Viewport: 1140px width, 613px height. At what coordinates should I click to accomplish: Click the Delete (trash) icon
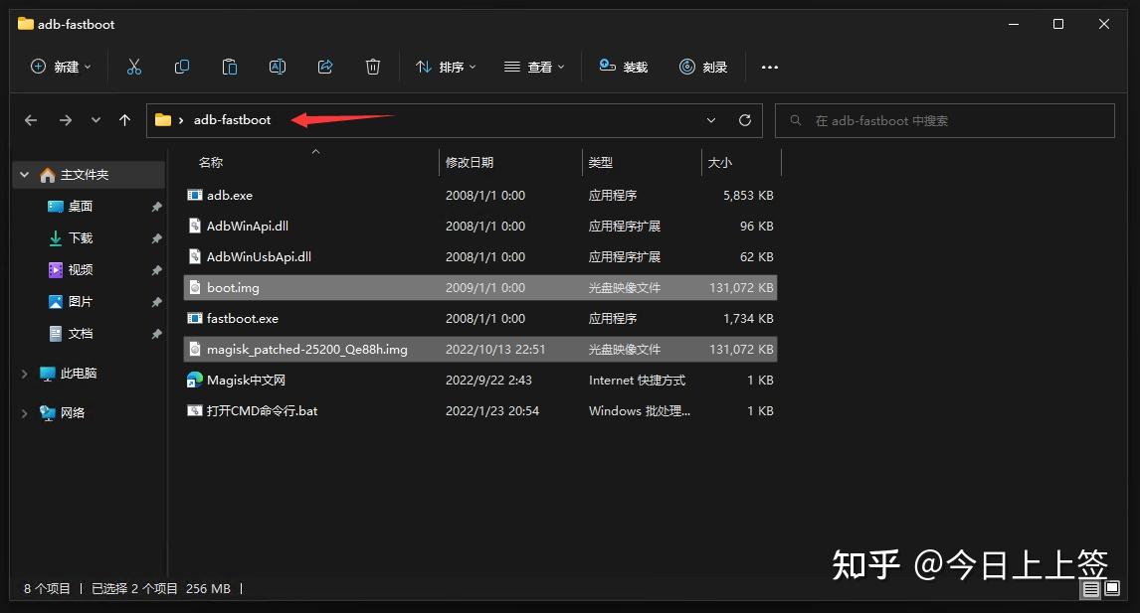[x=372, y=67]
